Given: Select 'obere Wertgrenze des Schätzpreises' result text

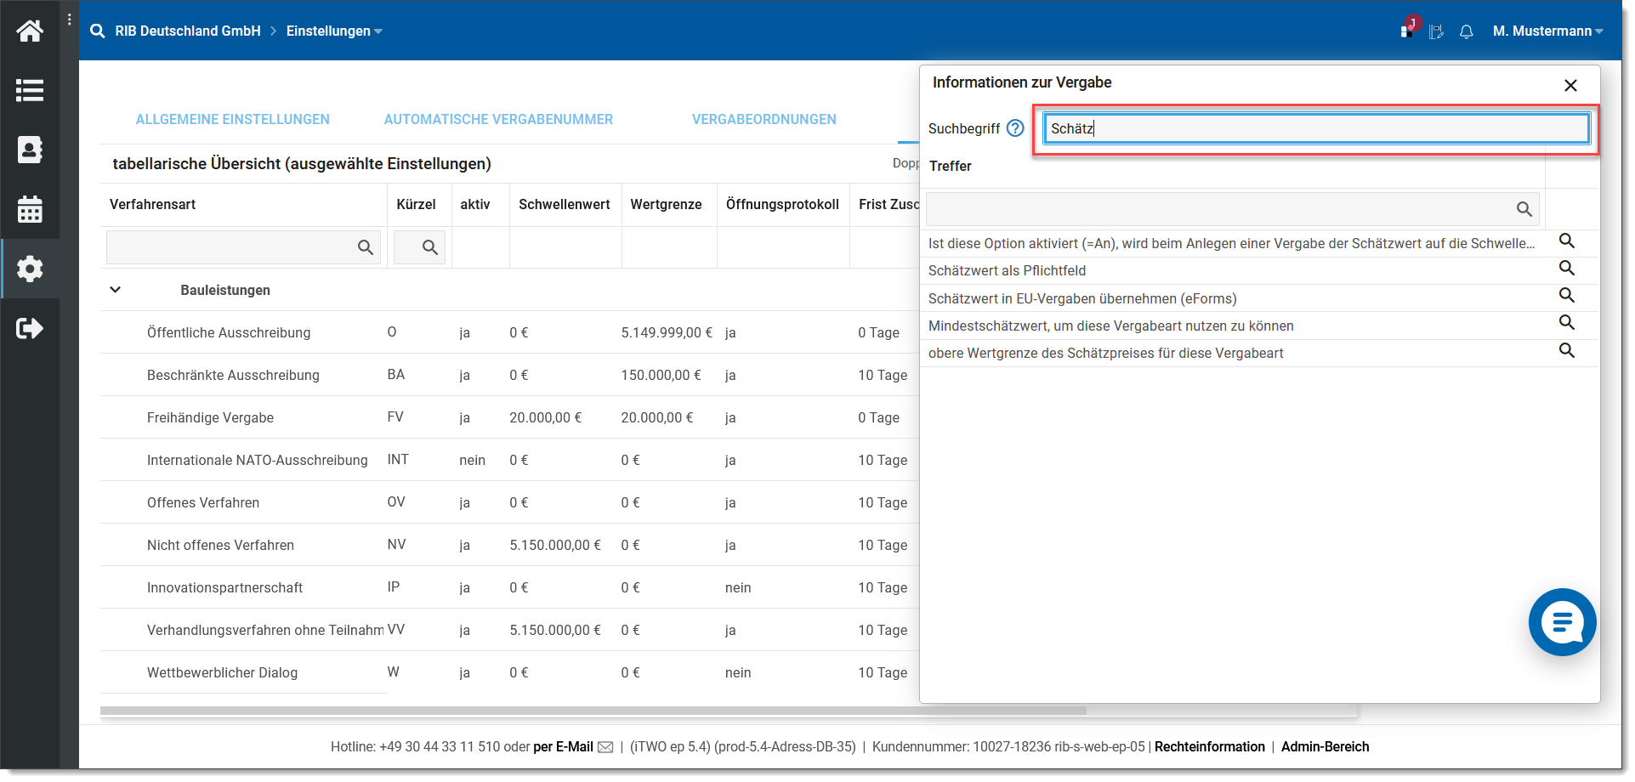Looking at the screenshot, I should click(x=1105, y=354).
